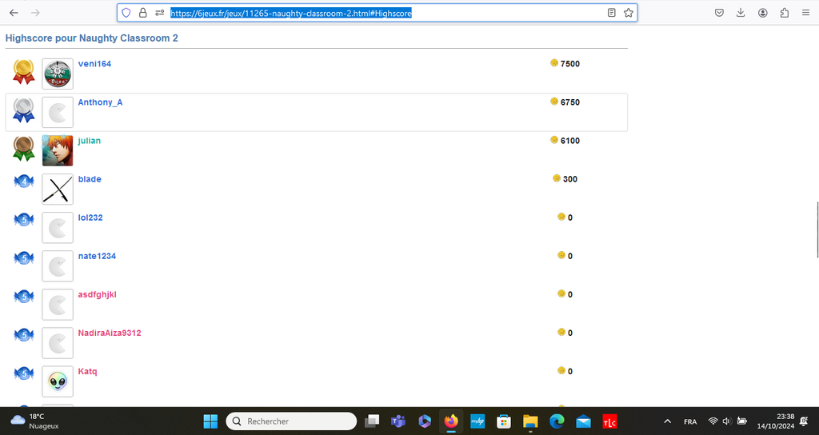Toggle reader view icon in address bar
Viewport: 819px width, 435px height.
612,13
